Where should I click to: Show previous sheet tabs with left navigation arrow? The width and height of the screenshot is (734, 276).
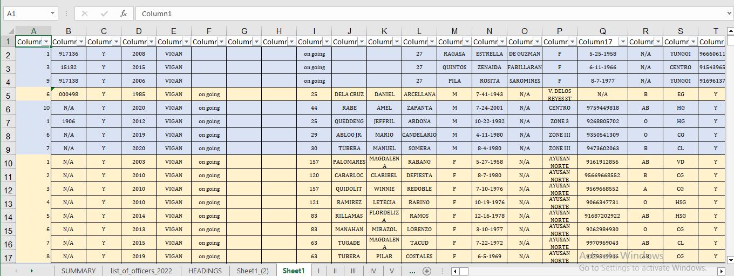tap(16, 271)
